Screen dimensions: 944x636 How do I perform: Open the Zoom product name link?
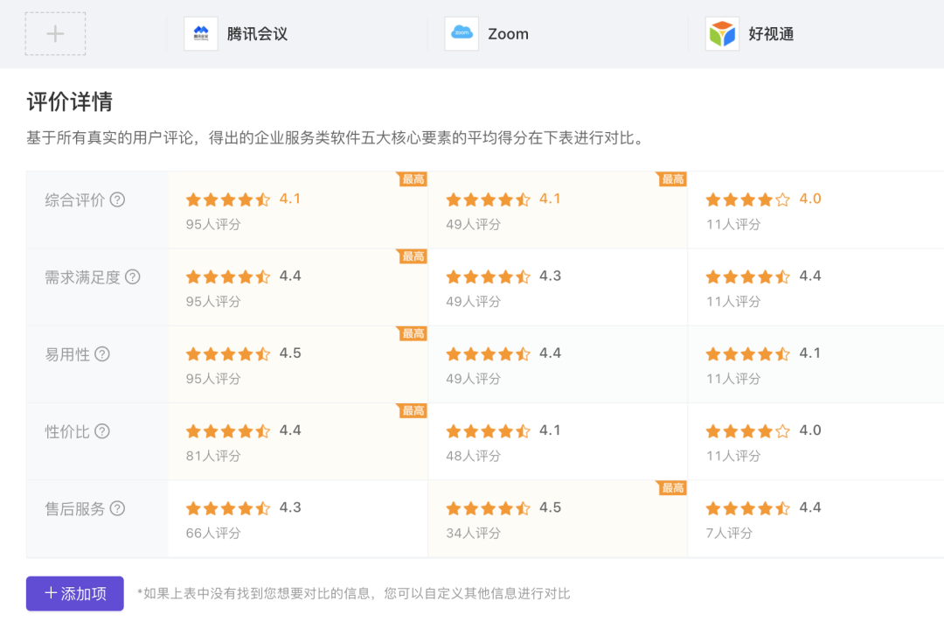(508, 34)
